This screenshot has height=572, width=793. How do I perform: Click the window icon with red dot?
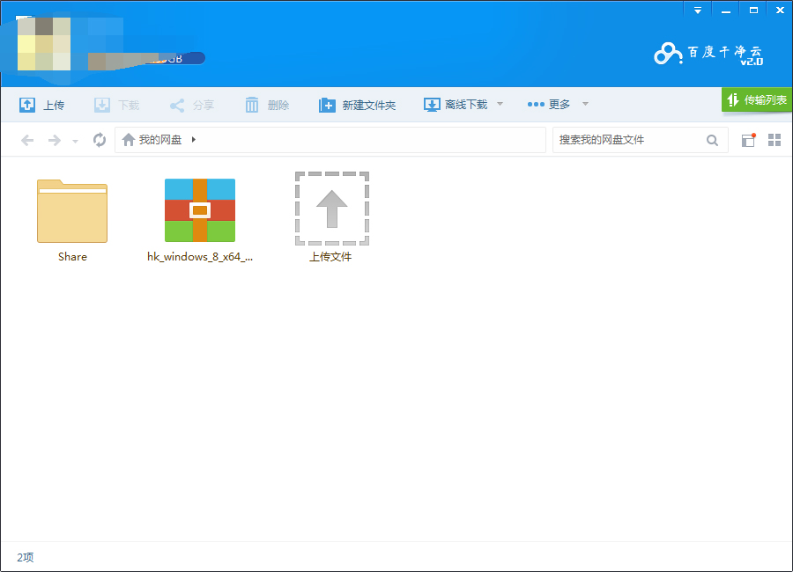(748, 140)
